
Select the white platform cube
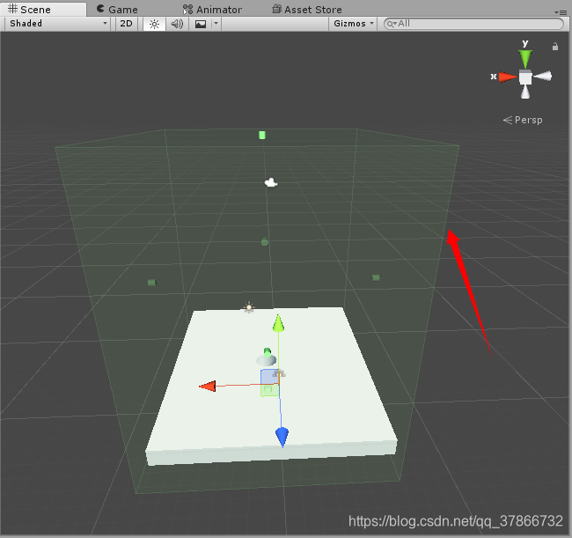(x=271, y=387)
